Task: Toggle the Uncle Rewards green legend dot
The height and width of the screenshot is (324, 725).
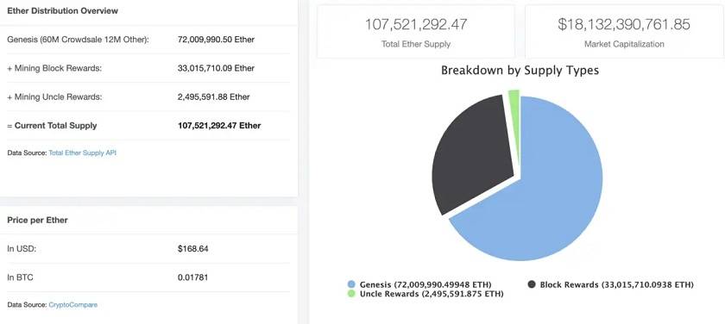Action: [351, 294]
